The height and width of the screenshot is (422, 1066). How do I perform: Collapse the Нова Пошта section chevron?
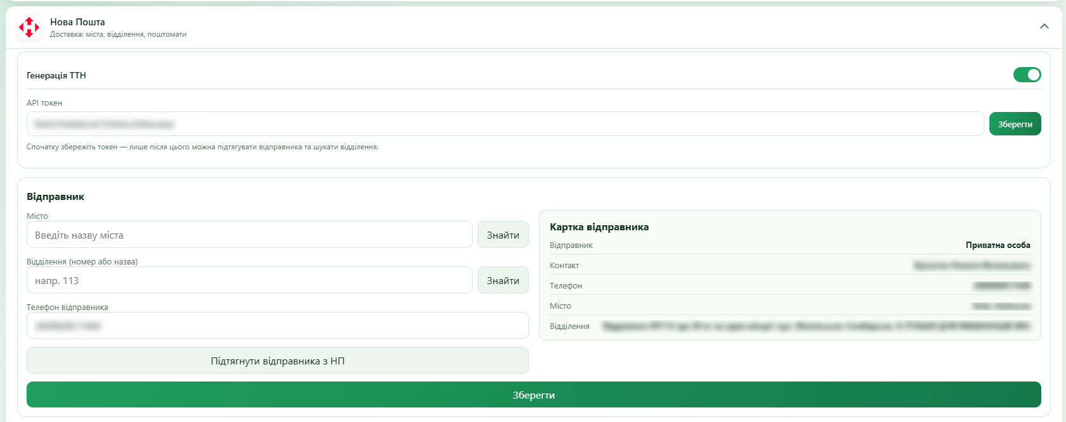[x=1044, y=27]
